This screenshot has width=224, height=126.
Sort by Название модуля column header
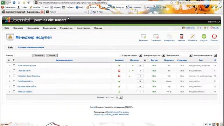coord(64,60)
